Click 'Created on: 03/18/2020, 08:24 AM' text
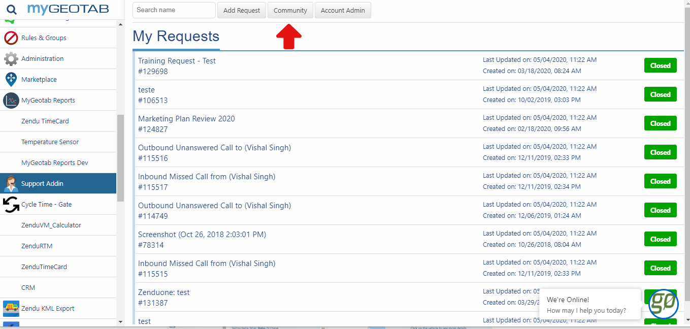The width and height of the screenshot is (690, 329). tap(532, 71)
